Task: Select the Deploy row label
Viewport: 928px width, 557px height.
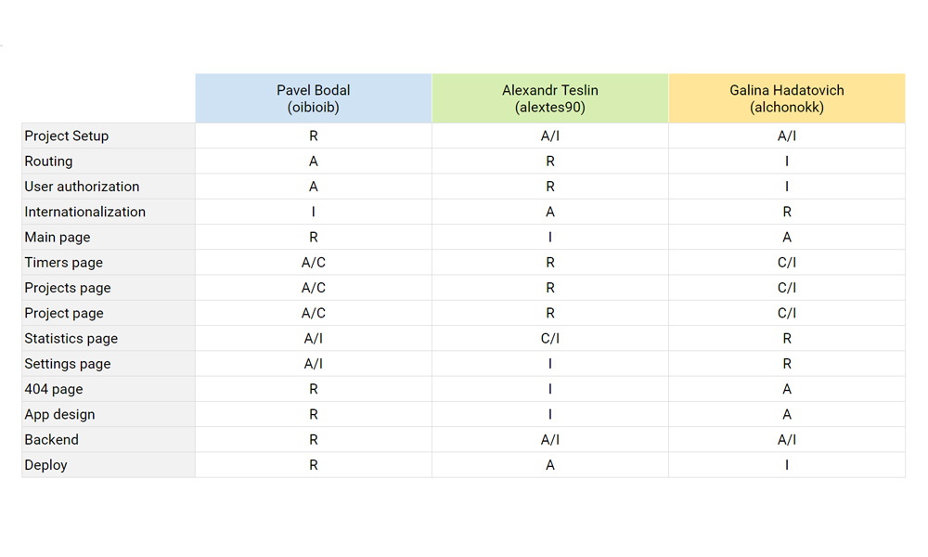Action: (109, 465)
